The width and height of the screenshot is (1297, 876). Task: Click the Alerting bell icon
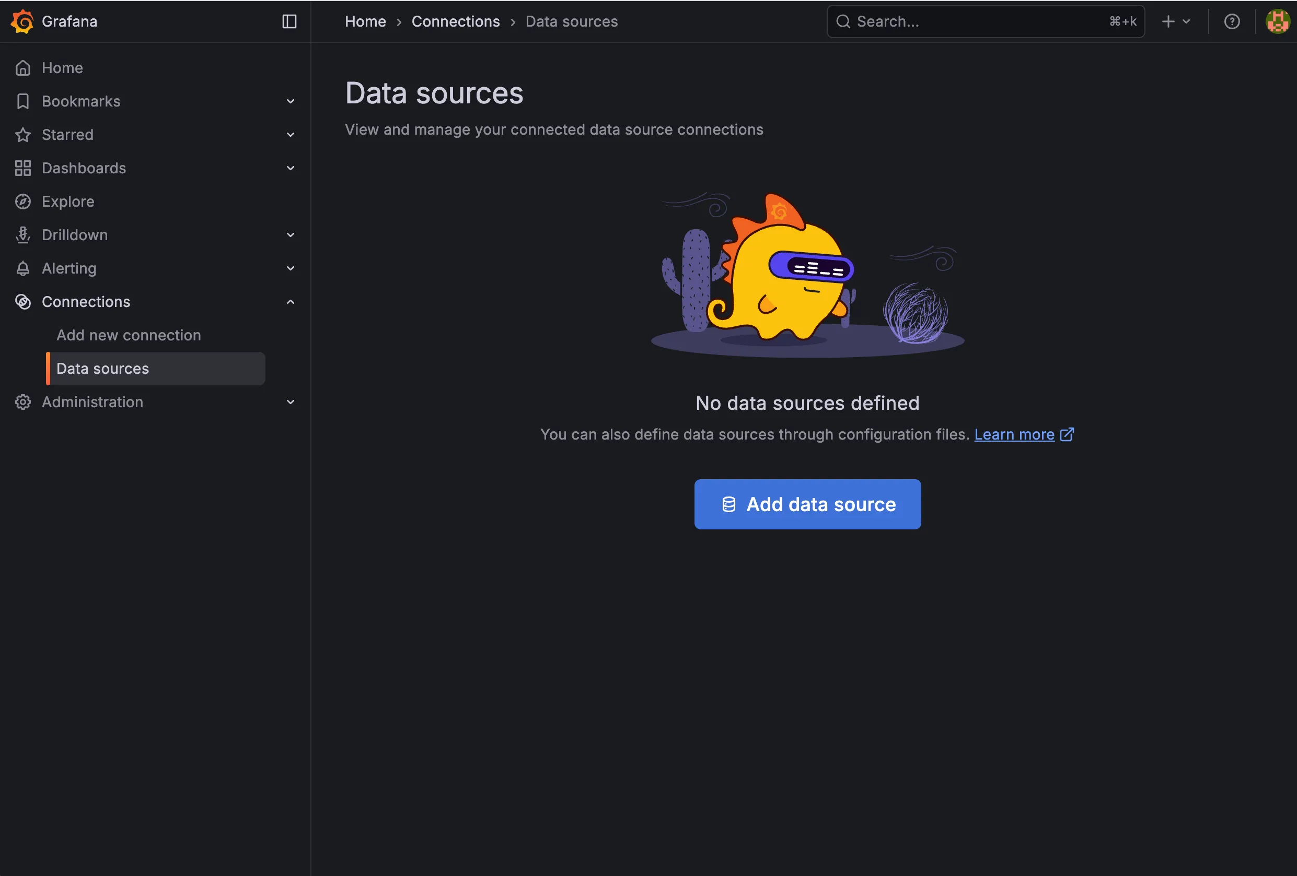point(23,268)
